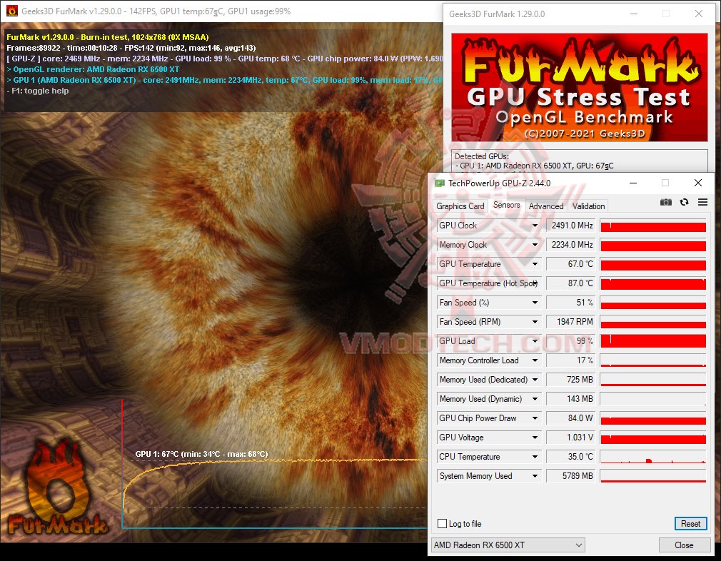Click the Detected GPUs text in FurMark launcher
Screen dimensions: 721x561
pos(481,156)
